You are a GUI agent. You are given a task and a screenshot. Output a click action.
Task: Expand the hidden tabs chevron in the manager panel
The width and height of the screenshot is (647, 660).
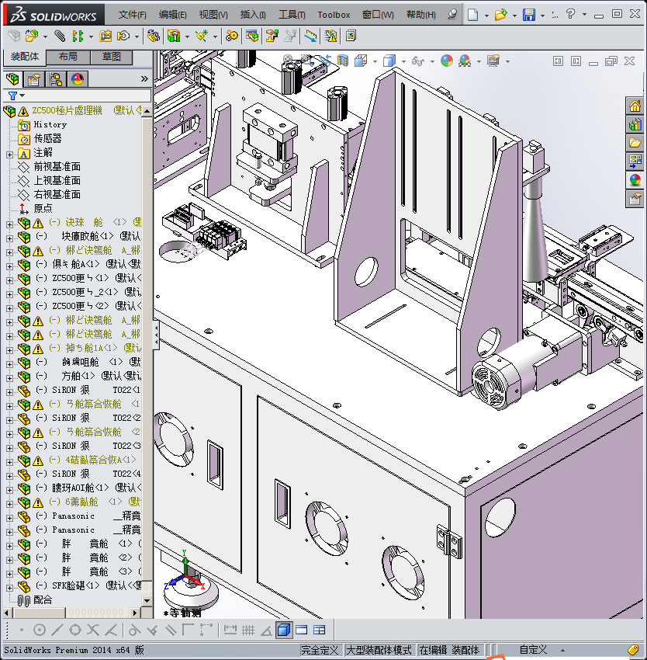coord(144,79)
